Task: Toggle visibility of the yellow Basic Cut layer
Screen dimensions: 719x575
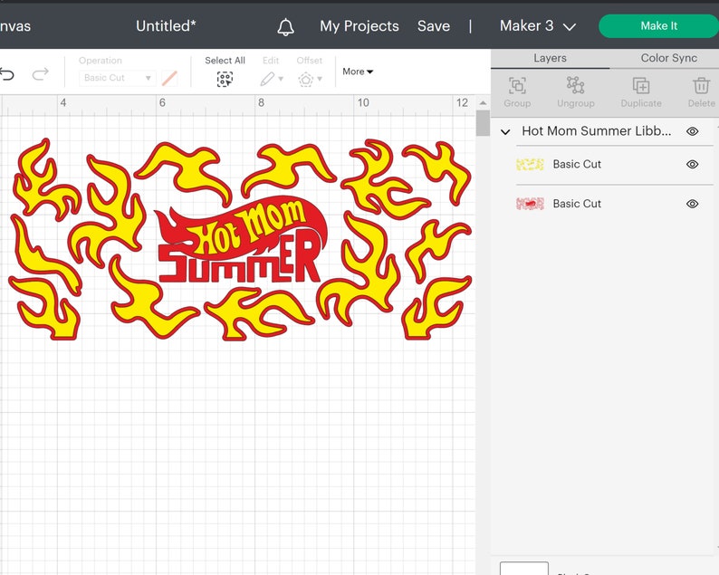Action: tap(693, 164)
